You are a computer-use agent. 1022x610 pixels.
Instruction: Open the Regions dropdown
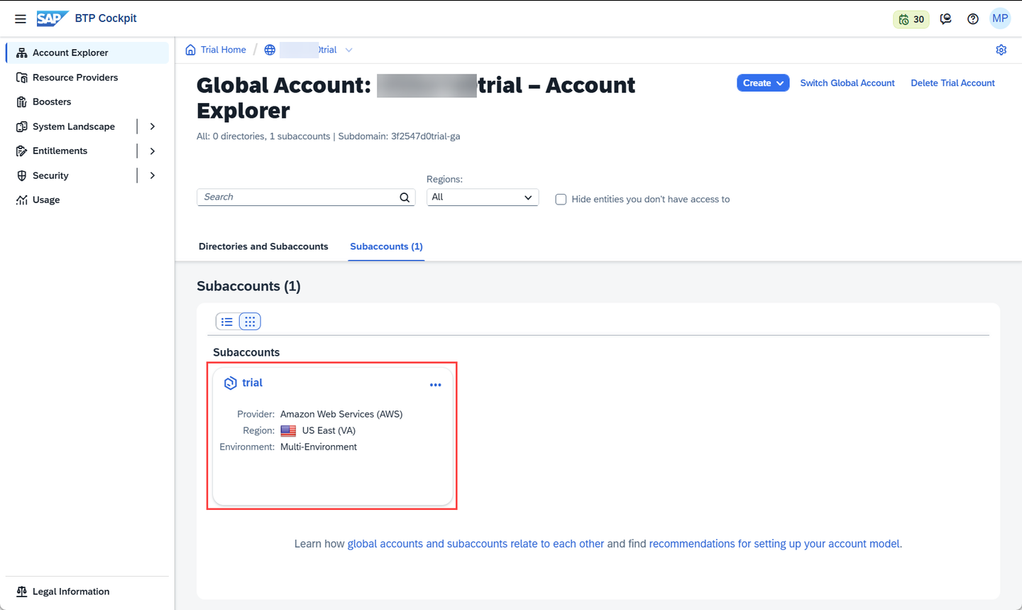coord(483,197)
